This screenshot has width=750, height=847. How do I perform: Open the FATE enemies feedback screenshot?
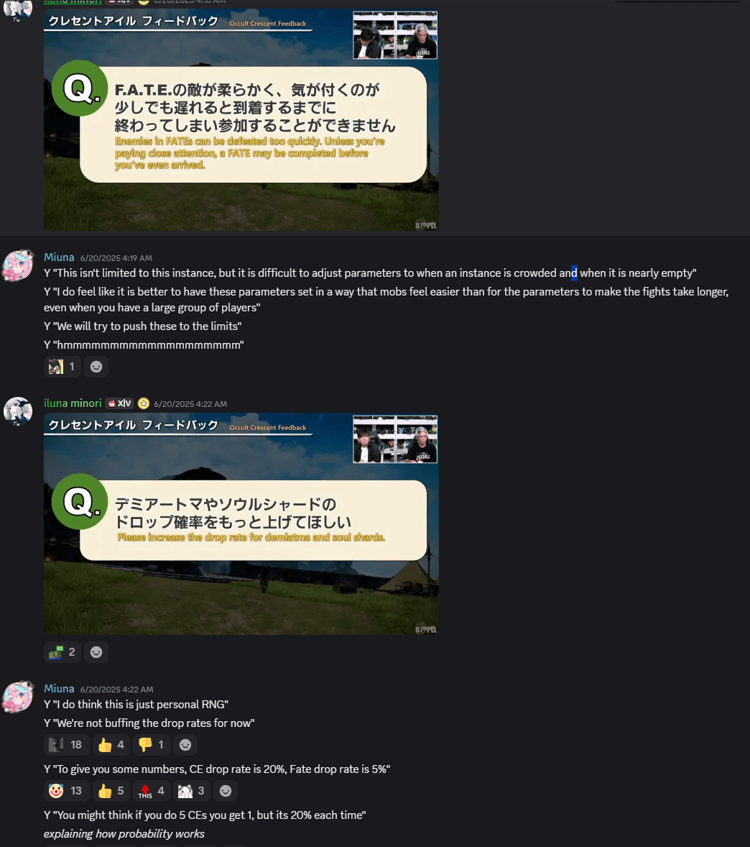241,119
